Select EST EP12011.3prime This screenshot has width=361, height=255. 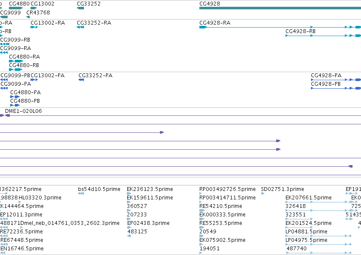click(x=21, y=215)
